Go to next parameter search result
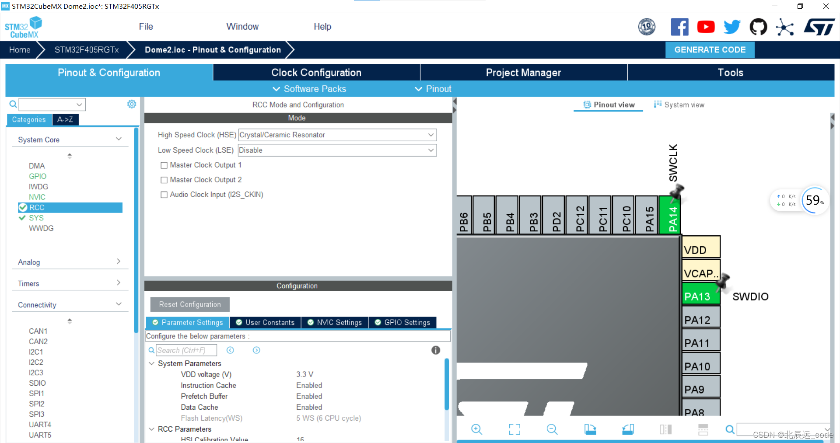Image resolution: width=840 pixels, height=443 pixels. (x=256, y=350)
